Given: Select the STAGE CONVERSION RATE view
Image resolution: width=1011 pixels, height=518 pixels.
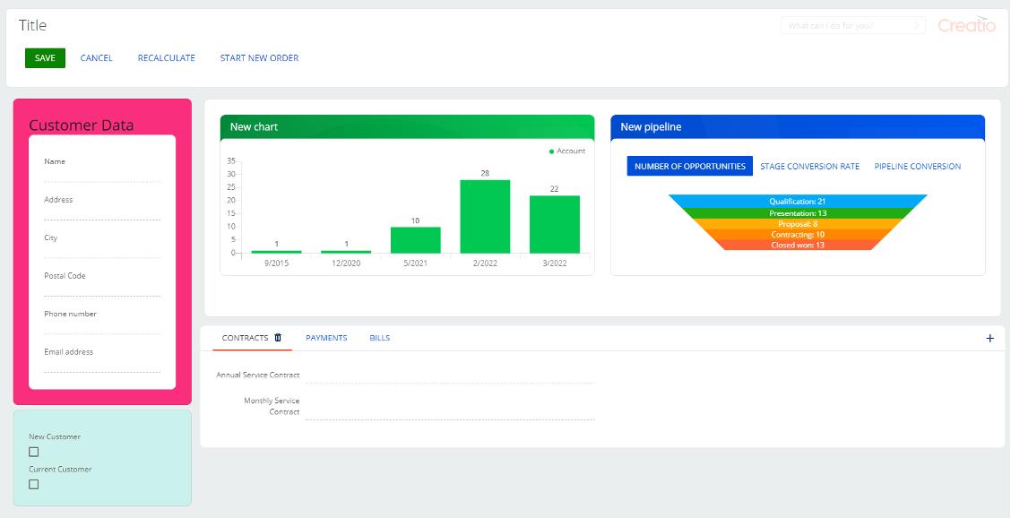Looking at the screenshot, I should coord(810,166).
